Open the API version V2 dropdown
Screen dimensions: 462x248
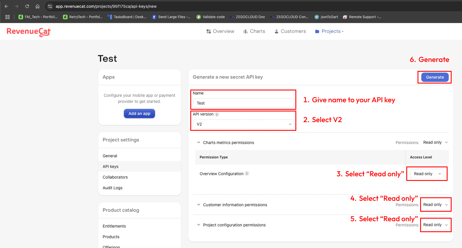pyautogui.click(x=244, y=124)
